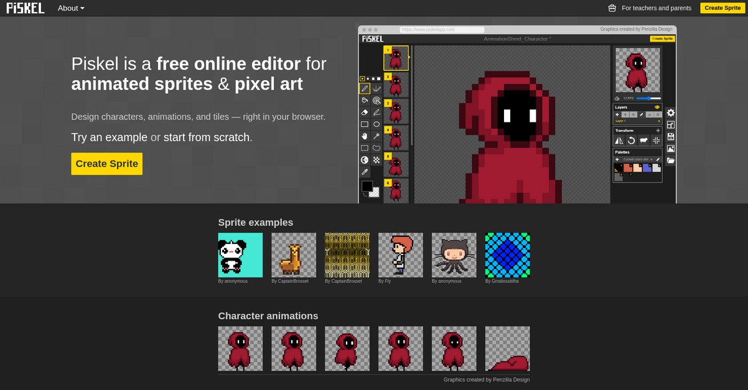The image size is (748, 390).
Task: Select frame 1 in the preview frame list
Action: click(x=396, y=58)
